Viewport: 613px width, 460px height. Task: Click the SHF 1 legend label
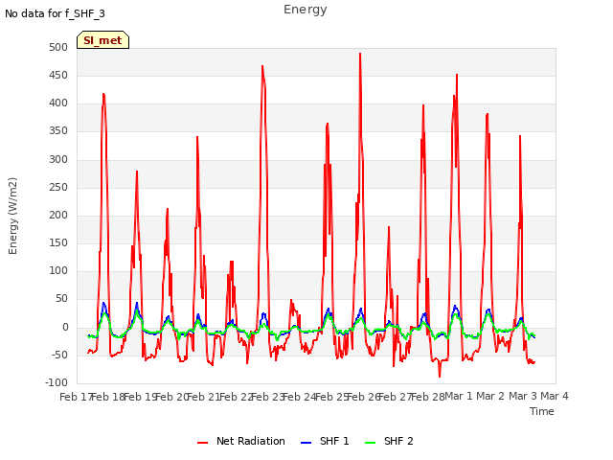[x=334, y=441]
